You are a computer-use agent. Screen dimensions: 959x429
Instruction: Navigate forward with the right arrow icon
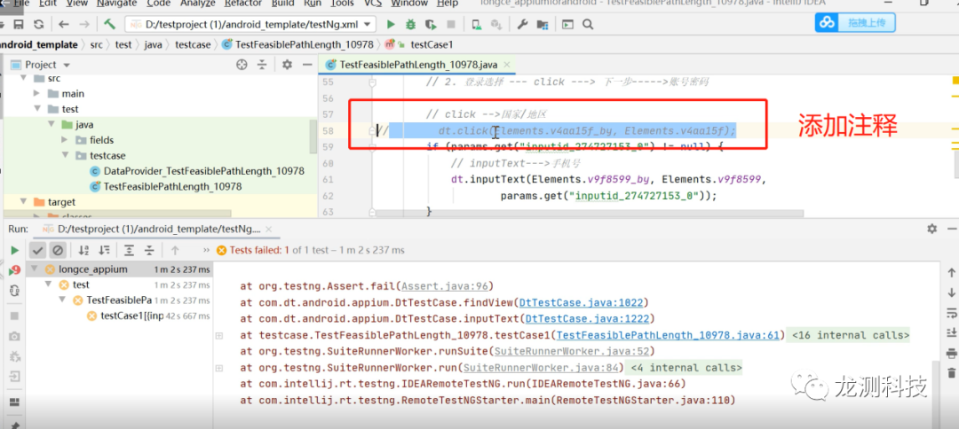point(84,25)
